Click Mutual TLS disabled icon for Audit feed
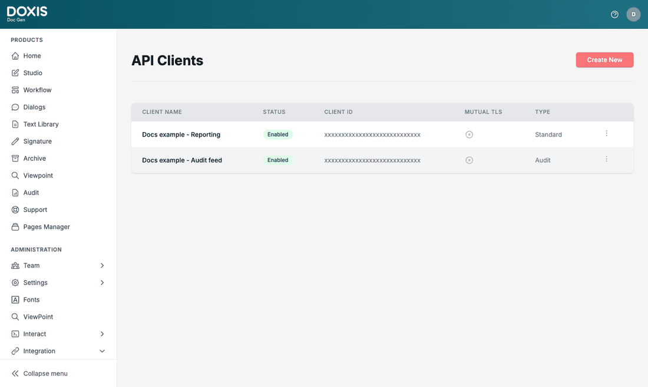This screenshot has height=387, width=648. (x=469, y=160)
